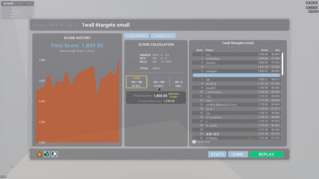Select leaderboard row for accio
The width and height of the screenshot is (319, 179).
click(x=236, y=109)
